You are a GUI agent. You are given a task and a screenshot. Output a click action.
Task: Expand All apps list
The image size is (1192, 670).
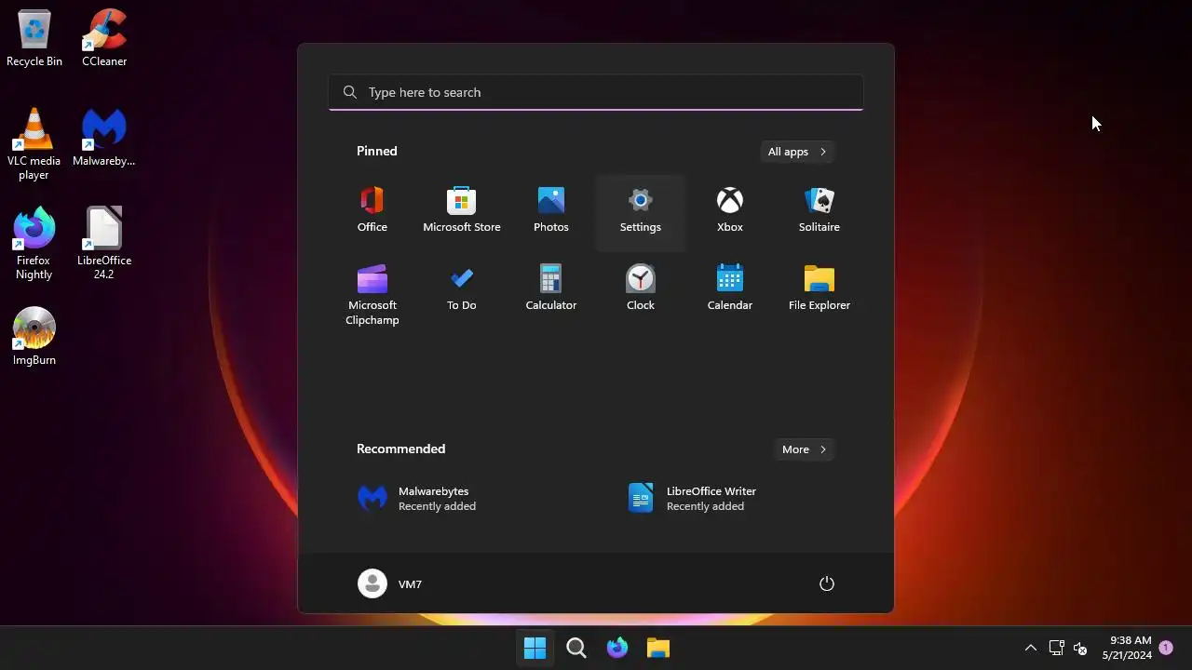tap(797, 152)
